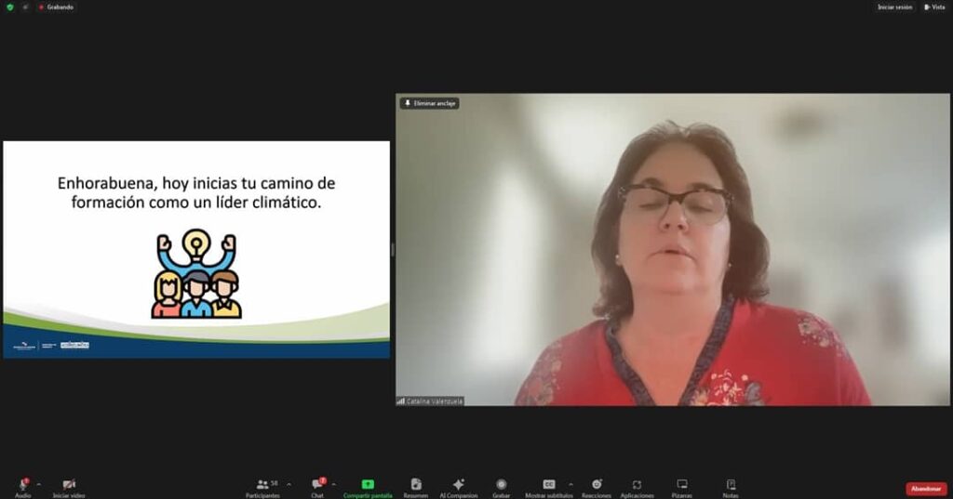Open Pizarras whiteboards
This screenshot has width=953, height=499.
pyautogui.click(x=682, y=487)
